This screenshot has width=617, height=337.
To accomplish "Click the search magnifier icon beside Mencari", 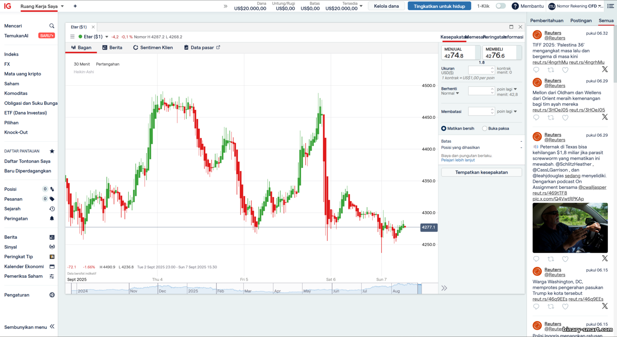I will point(52,26).
